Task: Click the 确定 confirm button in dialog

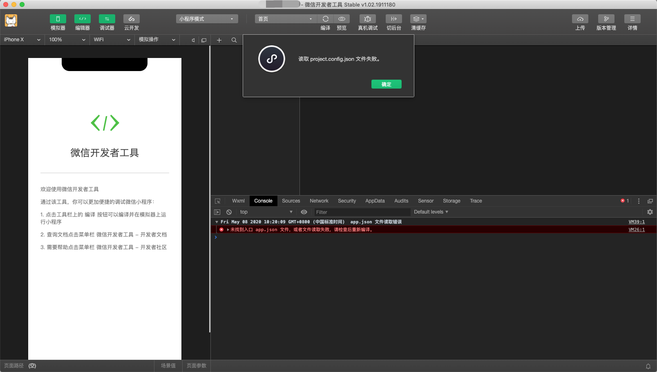Action: point(387,84)
